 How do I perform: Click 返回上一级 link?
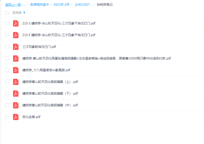click(13, 5)
